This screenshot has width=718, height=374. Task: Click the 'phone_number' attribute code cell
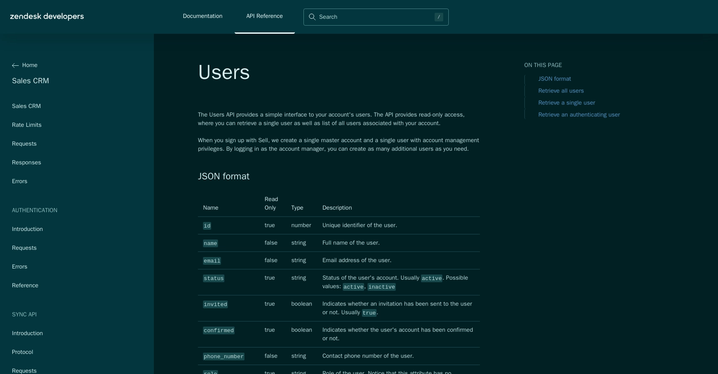(x=224, y=356)
